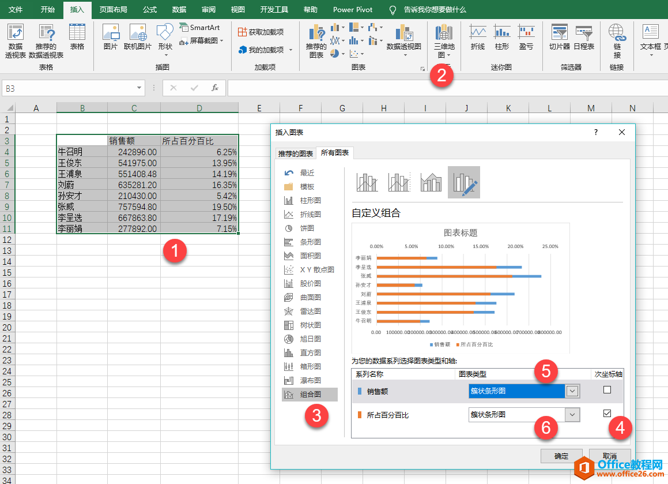Switch to All Charts (所有图表) tab
668x484 pixels.
[x=335, y=153]
